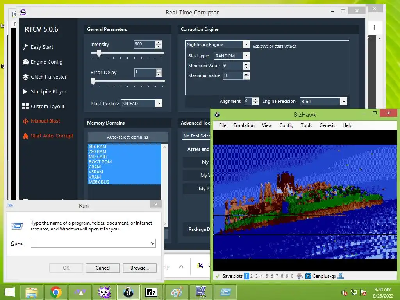Viewport: 400px width, 300px height.
Task: Open Custom Layout in the sidebar
Action: 44,106
